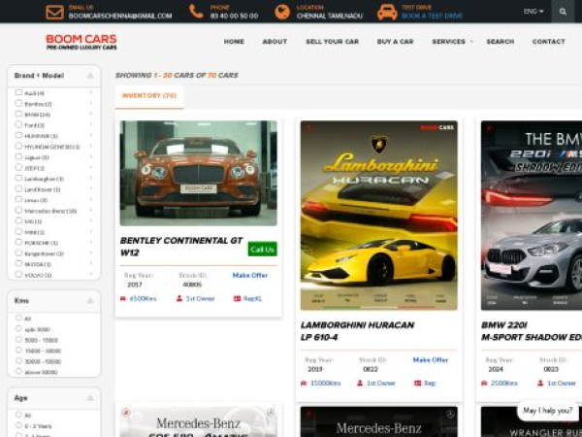Select the Inventory (70) tab
This screenshot has height=437, width=582.
coord(149,96)
